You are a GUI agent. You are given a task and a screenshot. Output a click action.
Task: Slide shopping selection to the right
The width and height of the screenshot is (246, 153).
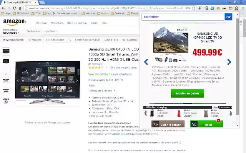coord(231,113)
